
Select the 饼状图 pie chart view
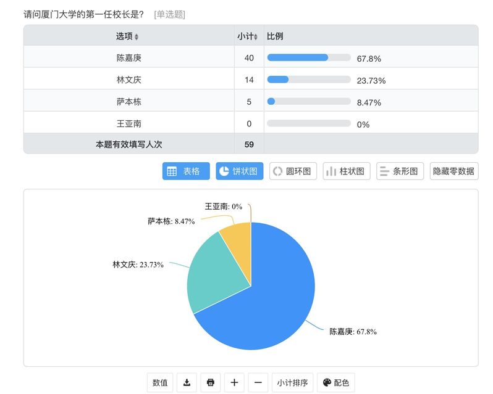click(240, 171)
